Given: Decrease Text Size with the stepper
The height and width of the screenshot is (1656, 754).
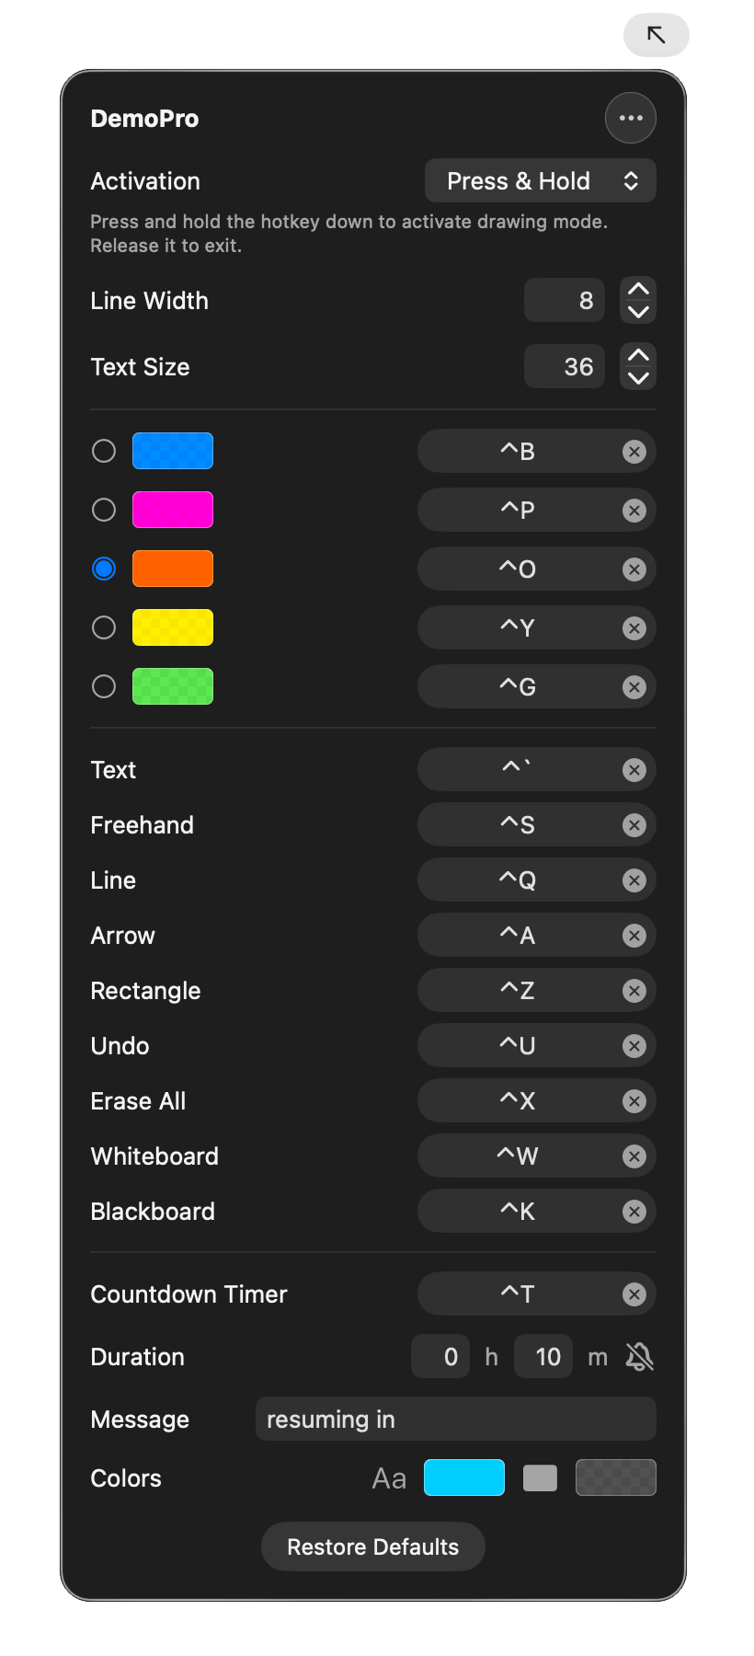Looking at the screenshot, I should [637, 377].
